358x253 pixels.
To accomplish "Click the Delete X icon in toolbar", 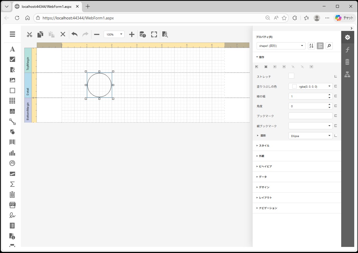I will 63,34.
